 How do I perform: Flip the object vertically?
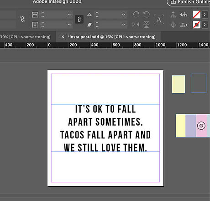[147, 25]
